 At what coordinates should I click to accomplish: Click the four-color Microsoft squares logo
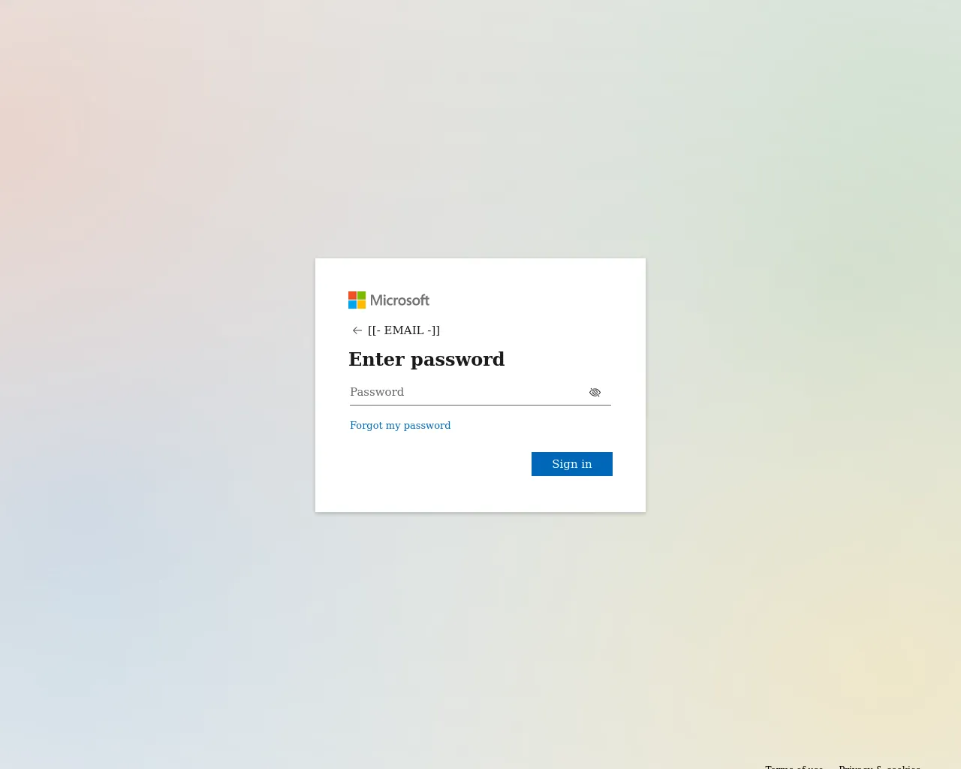pyautogui.click(x=357, y=300)
